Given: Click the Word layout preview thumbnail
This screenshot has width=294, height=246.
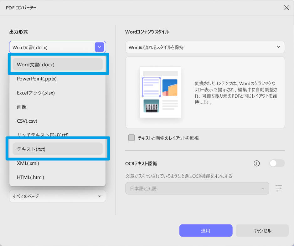Looking at the screenshot, I should [x=161, y=92].
